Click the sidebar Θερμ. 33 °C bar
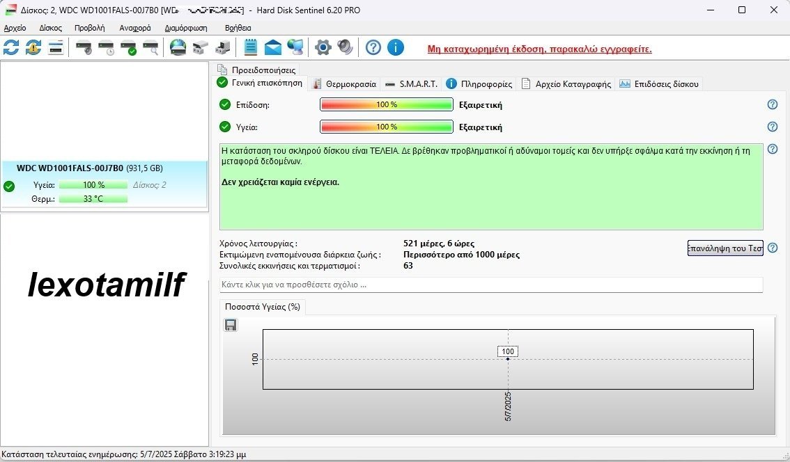This screenshot has width=790, height=462. point(93,199)
